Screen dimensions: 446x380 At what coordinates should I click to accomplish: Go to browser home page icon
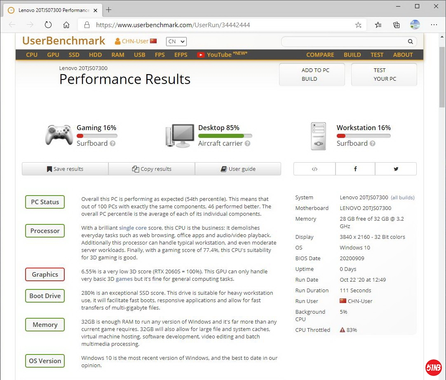66,25
